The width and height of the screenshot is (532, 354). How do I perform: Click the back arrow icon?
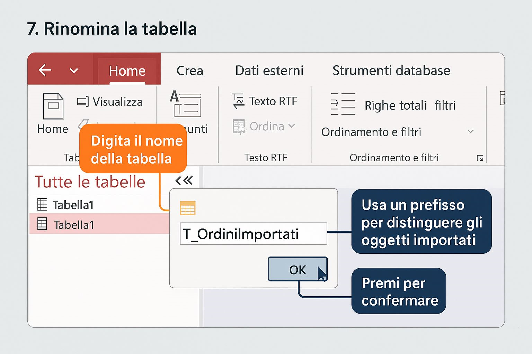tap(45, 70)
